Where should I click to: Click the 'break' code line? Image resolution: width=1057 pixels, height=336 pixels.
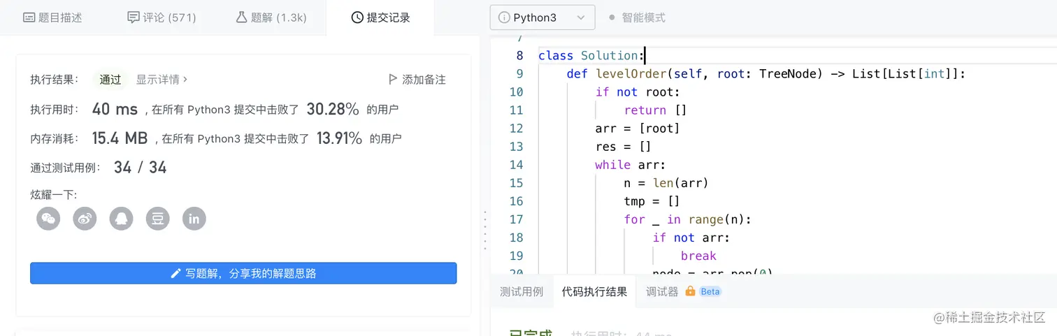click(698, 256)
